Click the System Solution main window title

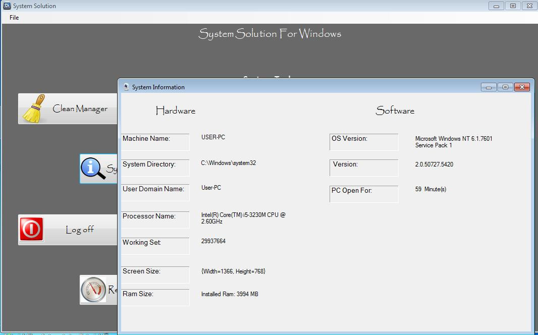pos(34,6)
